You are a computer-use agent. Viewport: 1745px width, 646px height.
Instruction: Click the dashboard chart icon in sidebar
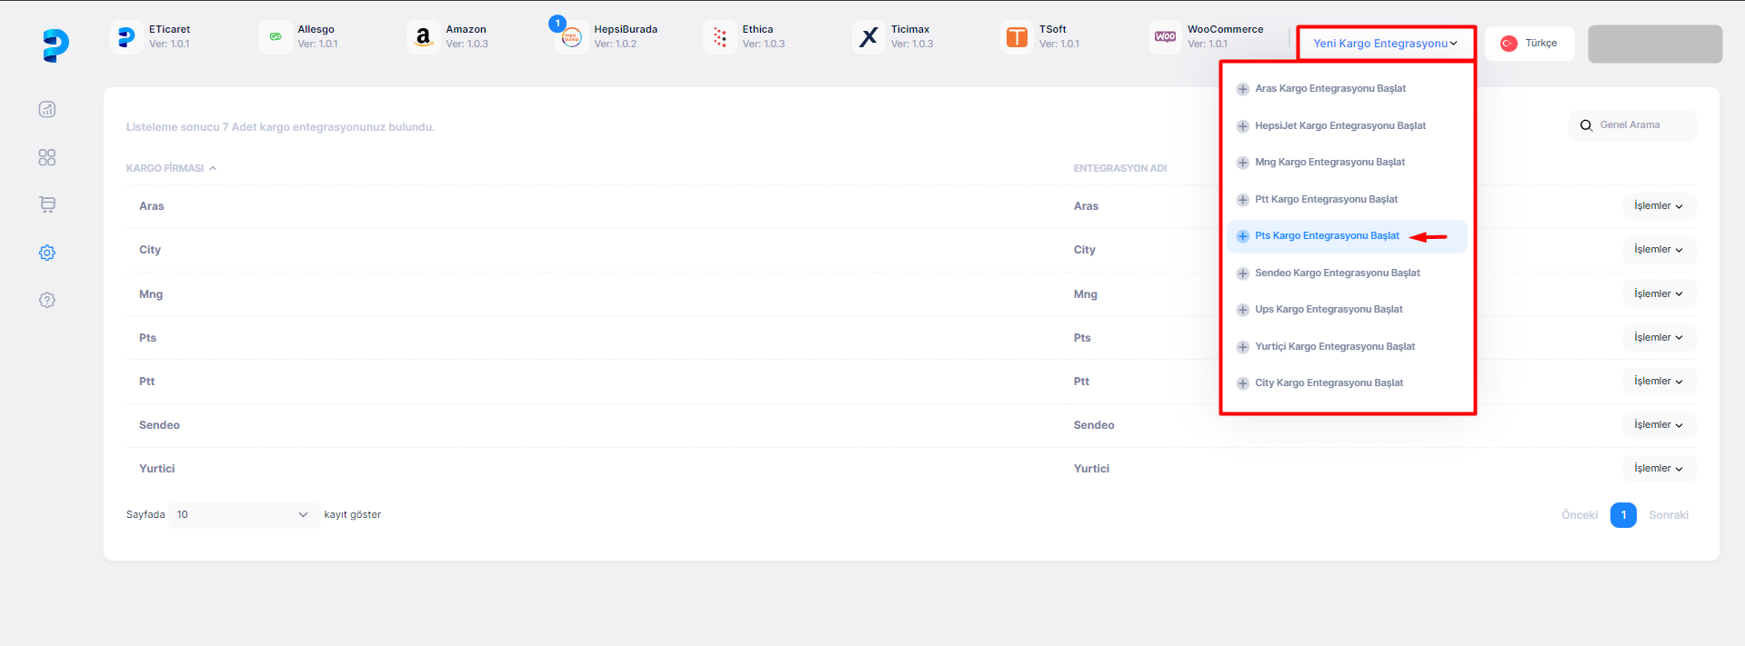pyautogui.click(x=47, y=110)
